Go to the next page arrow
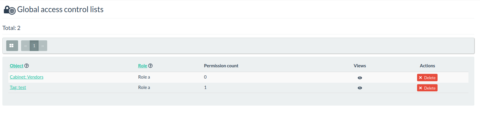Screen dimensions: 480x129 point(43,46)
